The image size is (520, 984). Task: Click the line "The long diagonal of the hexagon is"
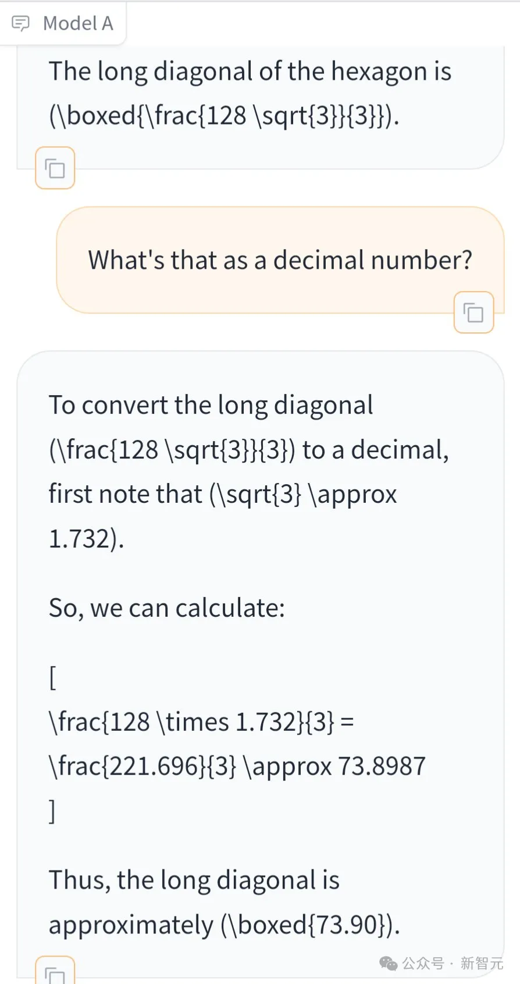250,72
